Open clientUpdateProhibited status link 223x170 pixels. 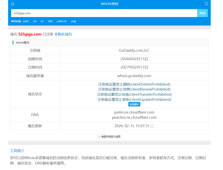134,100
